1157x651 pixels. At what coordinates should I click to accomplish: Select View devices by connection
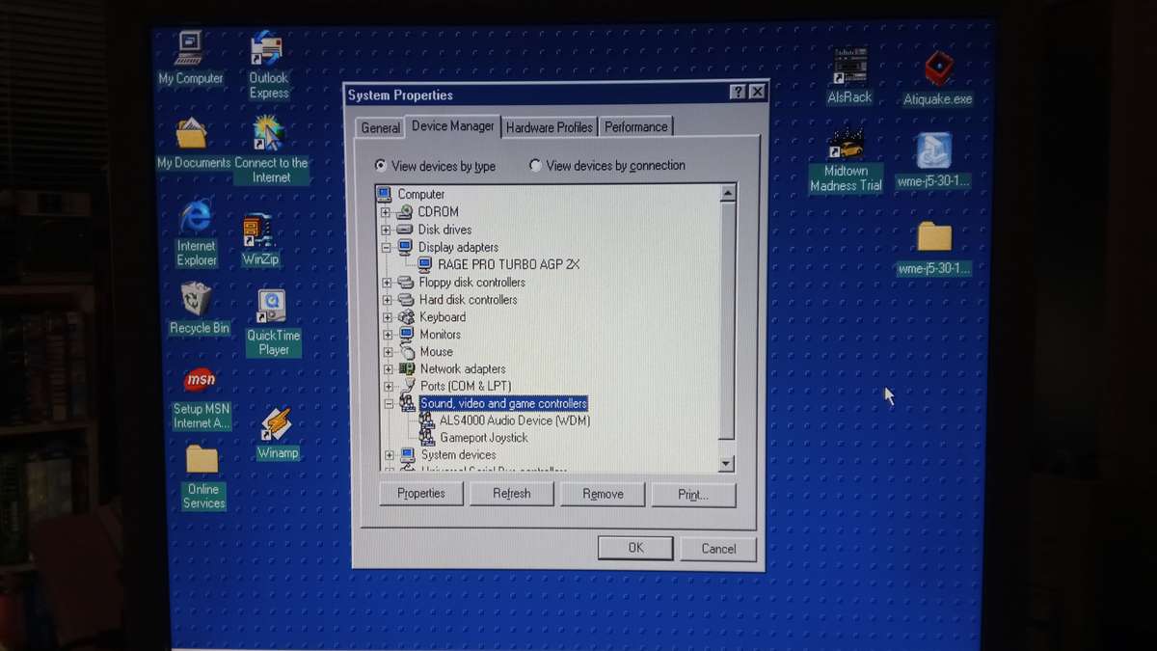[x=536, y=165]
